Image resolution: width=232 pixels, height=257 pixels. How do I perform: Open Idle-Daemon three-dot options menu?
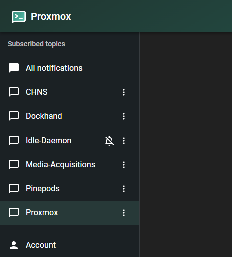point(124,141)
